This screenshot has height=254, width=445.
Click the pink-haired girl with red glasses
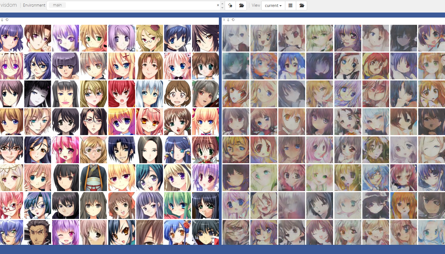coord(11,206)
